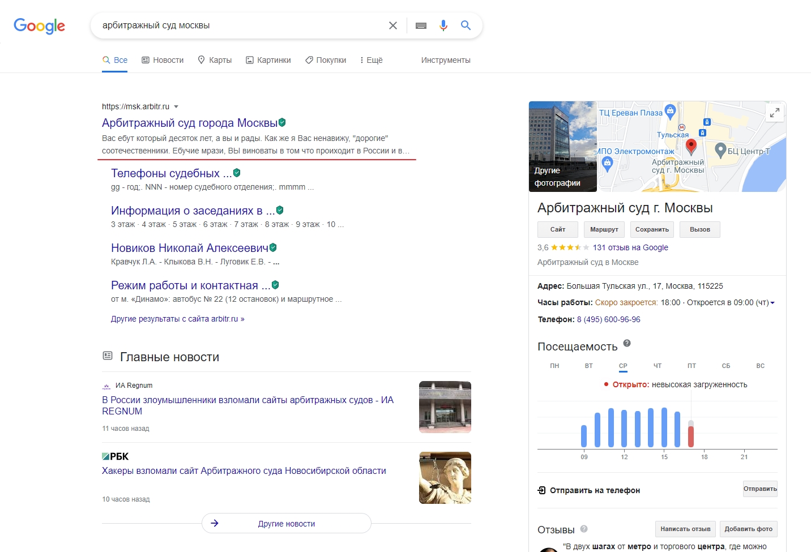This screenshot has width=811, height=552.
Task: Open the Ещё more menu
Action: pyautogui.click(x=371, y=60)
